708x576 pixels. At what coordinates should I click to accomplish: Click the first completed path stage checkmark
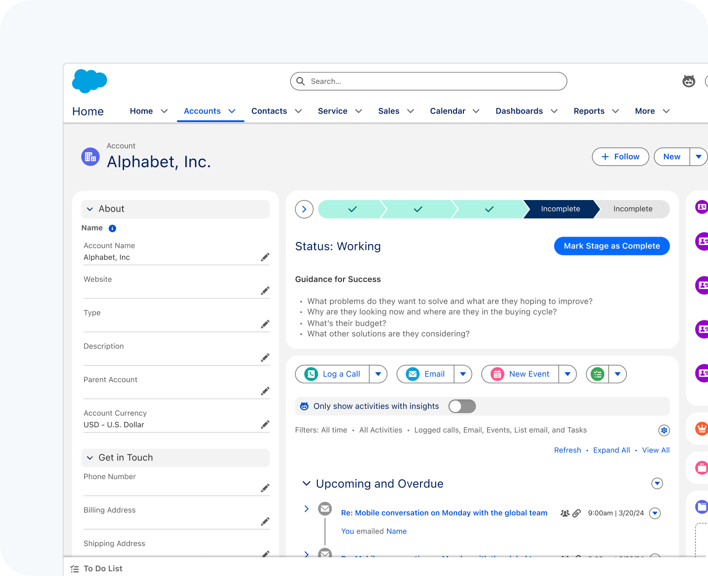pyautogui.click(x=352, y=209)
